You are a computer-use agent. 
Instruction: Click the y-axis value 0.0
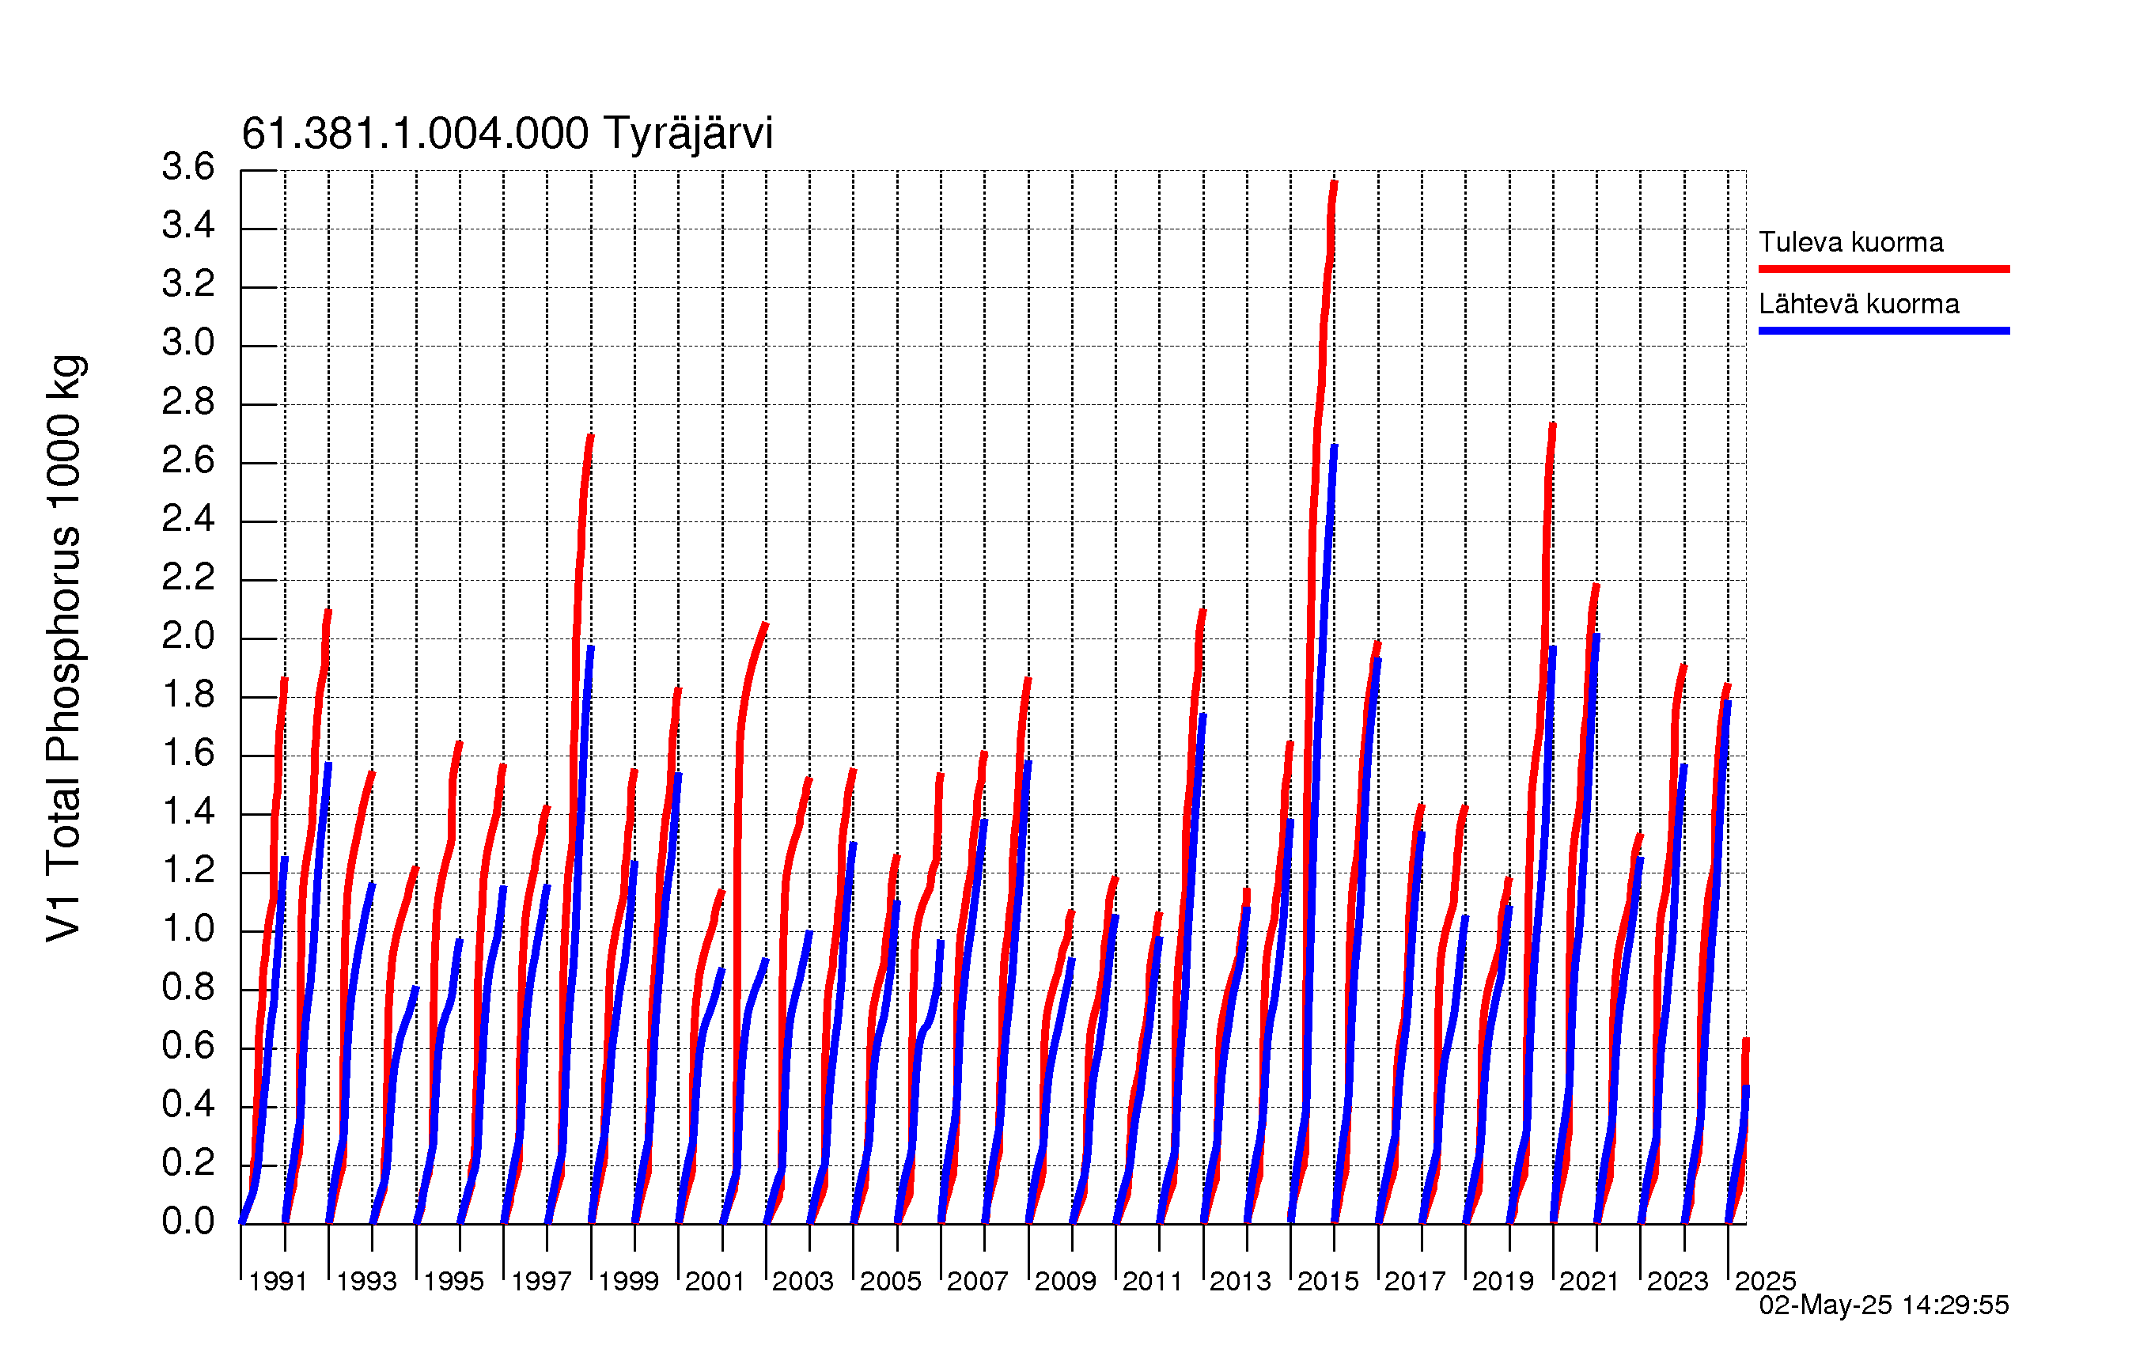(x=188, y=1222)
